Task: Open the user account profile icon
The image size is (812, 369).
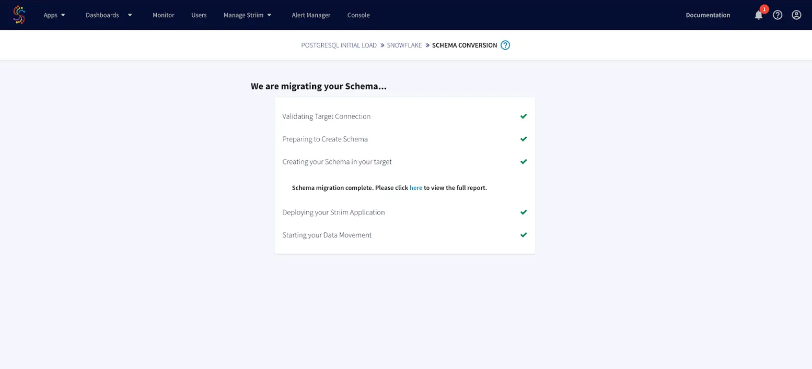Action: pos(796,15)
